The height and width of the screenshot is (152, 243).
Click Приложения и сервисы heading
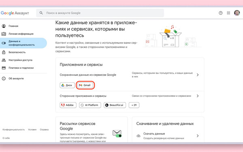click(81, 64)
